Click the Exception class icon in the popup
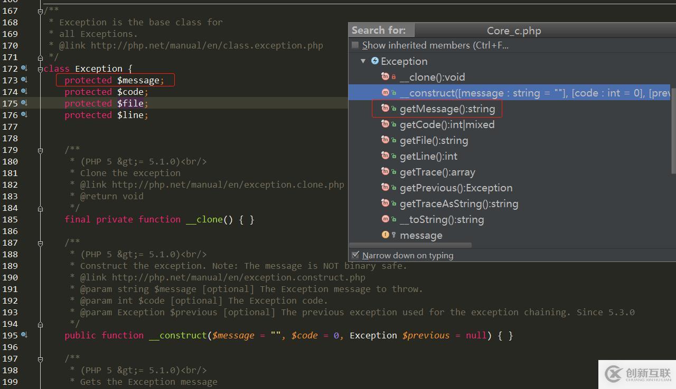This screenshot has height=389, width=676. pos(375,61)
